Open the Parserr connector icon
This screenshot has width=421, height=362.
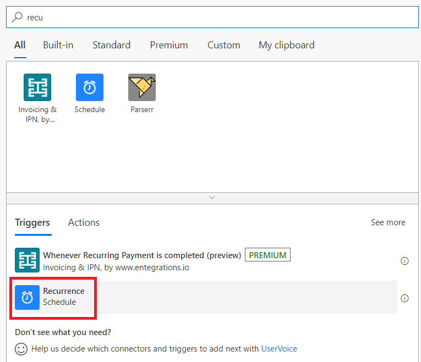pyautogui.click(x=142, y=87)
